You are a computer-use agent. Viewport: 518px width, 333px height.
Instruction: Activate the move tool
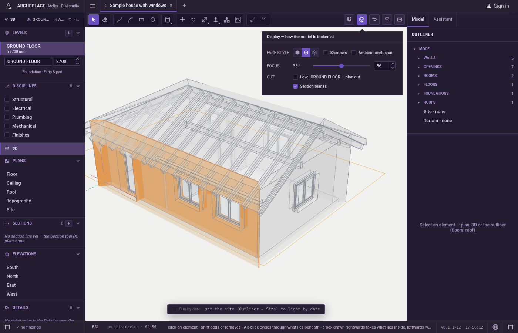(182, 20)
